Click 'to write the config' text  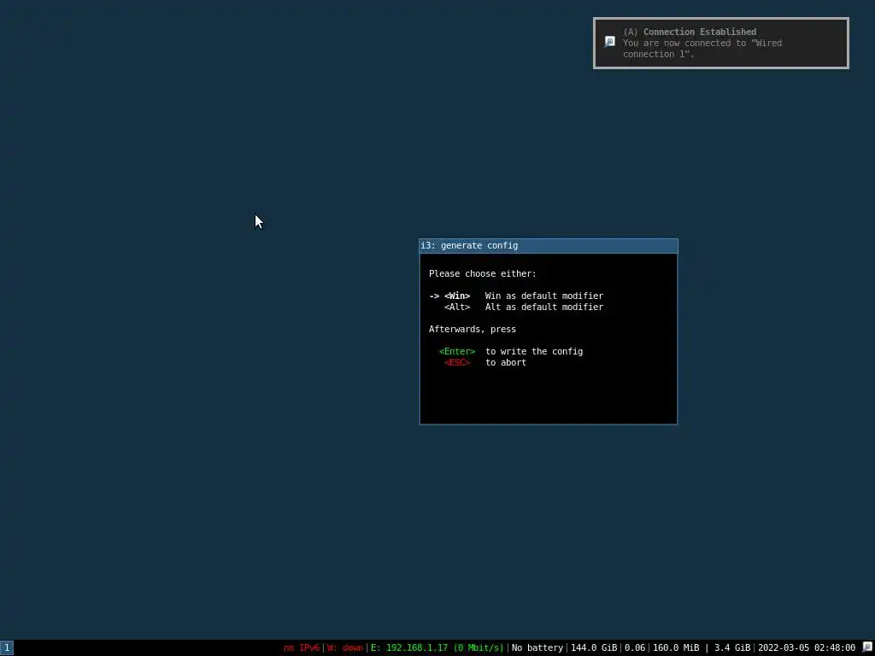[x=534, y=351]
